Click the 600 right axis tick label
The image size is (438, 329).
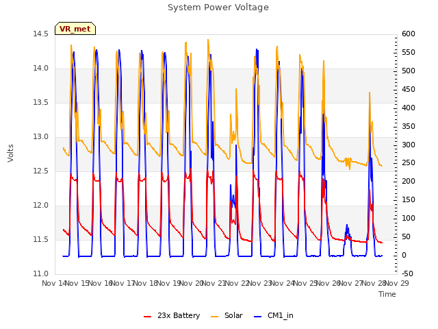click(x=409, y=34)
